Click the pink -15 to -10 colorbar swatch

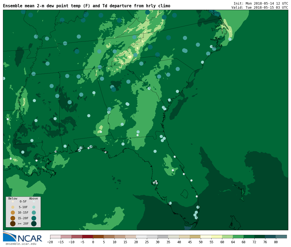[66, 236]
